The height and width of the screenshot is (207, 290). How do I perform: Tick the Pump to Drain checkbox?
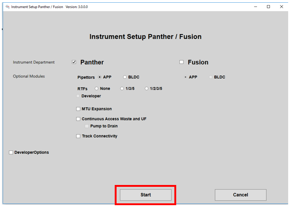point(86,126)
